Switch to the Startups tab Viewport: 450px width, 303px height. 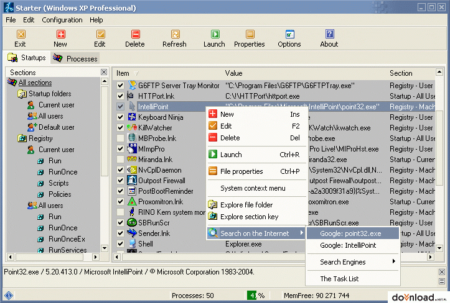tap(27, 58)
